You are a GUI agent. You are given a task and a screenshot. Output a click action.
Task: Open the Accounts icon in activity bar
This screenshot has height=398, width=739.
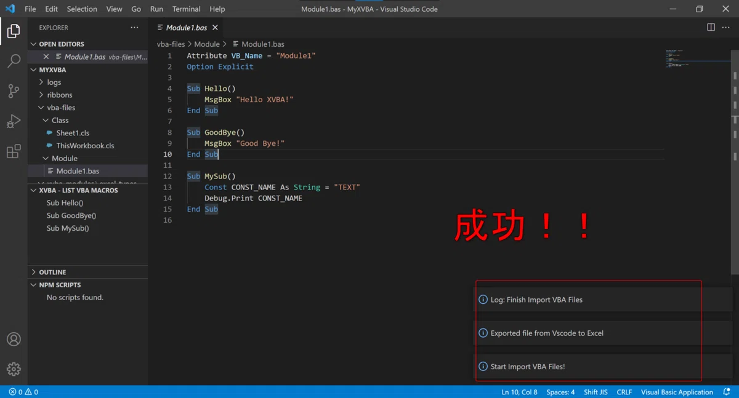pos(14,340)
